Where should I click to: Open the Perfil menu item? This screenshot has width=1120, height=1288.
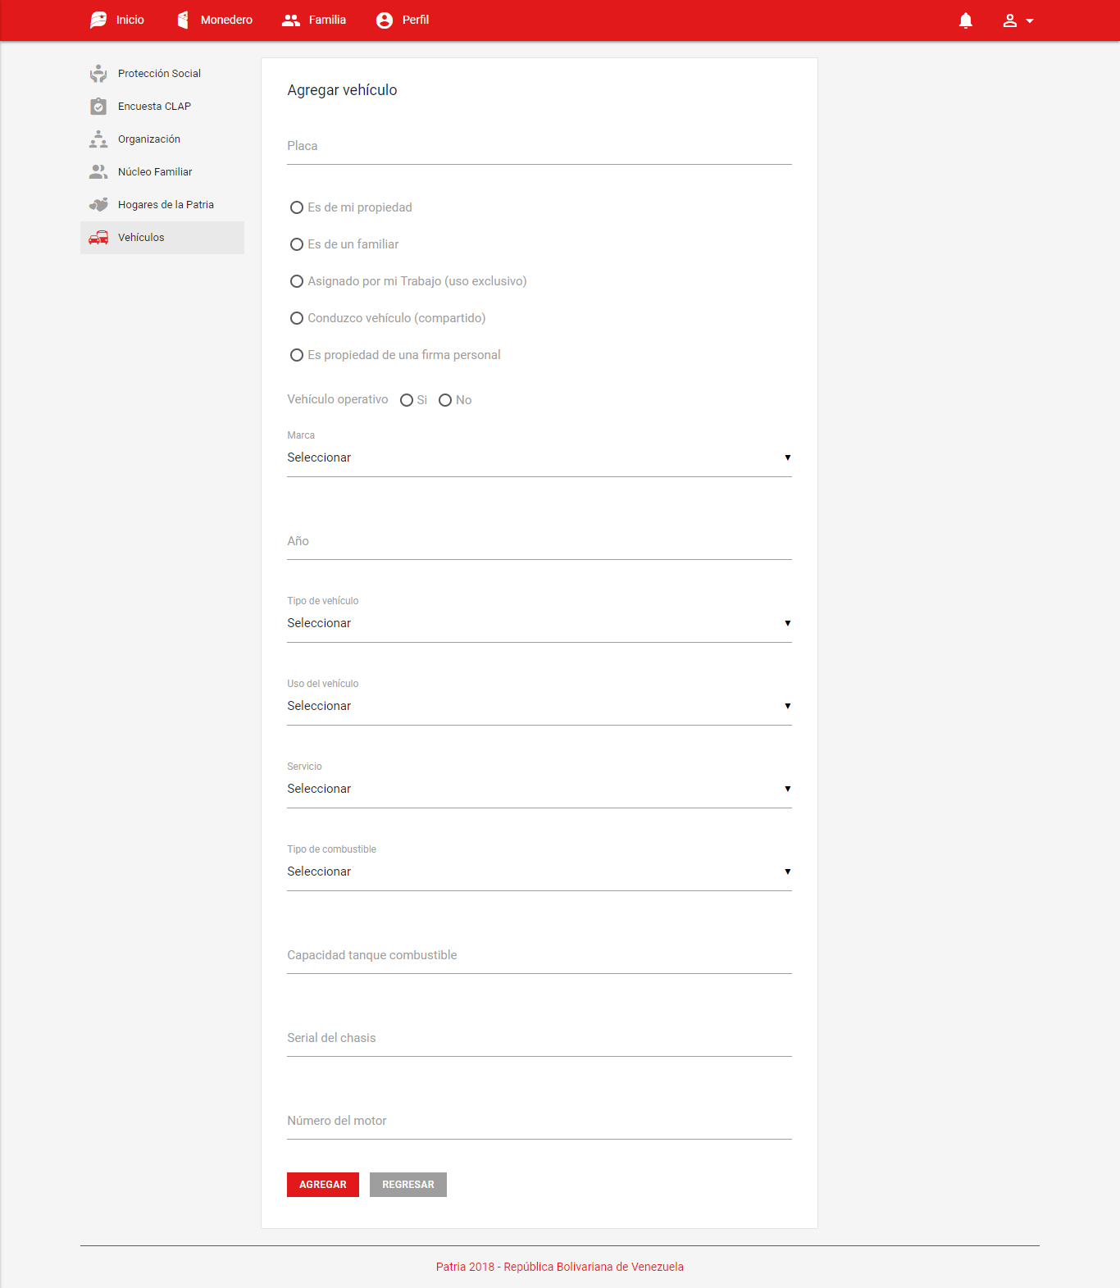pyautogui.click(x=403, y=20)
